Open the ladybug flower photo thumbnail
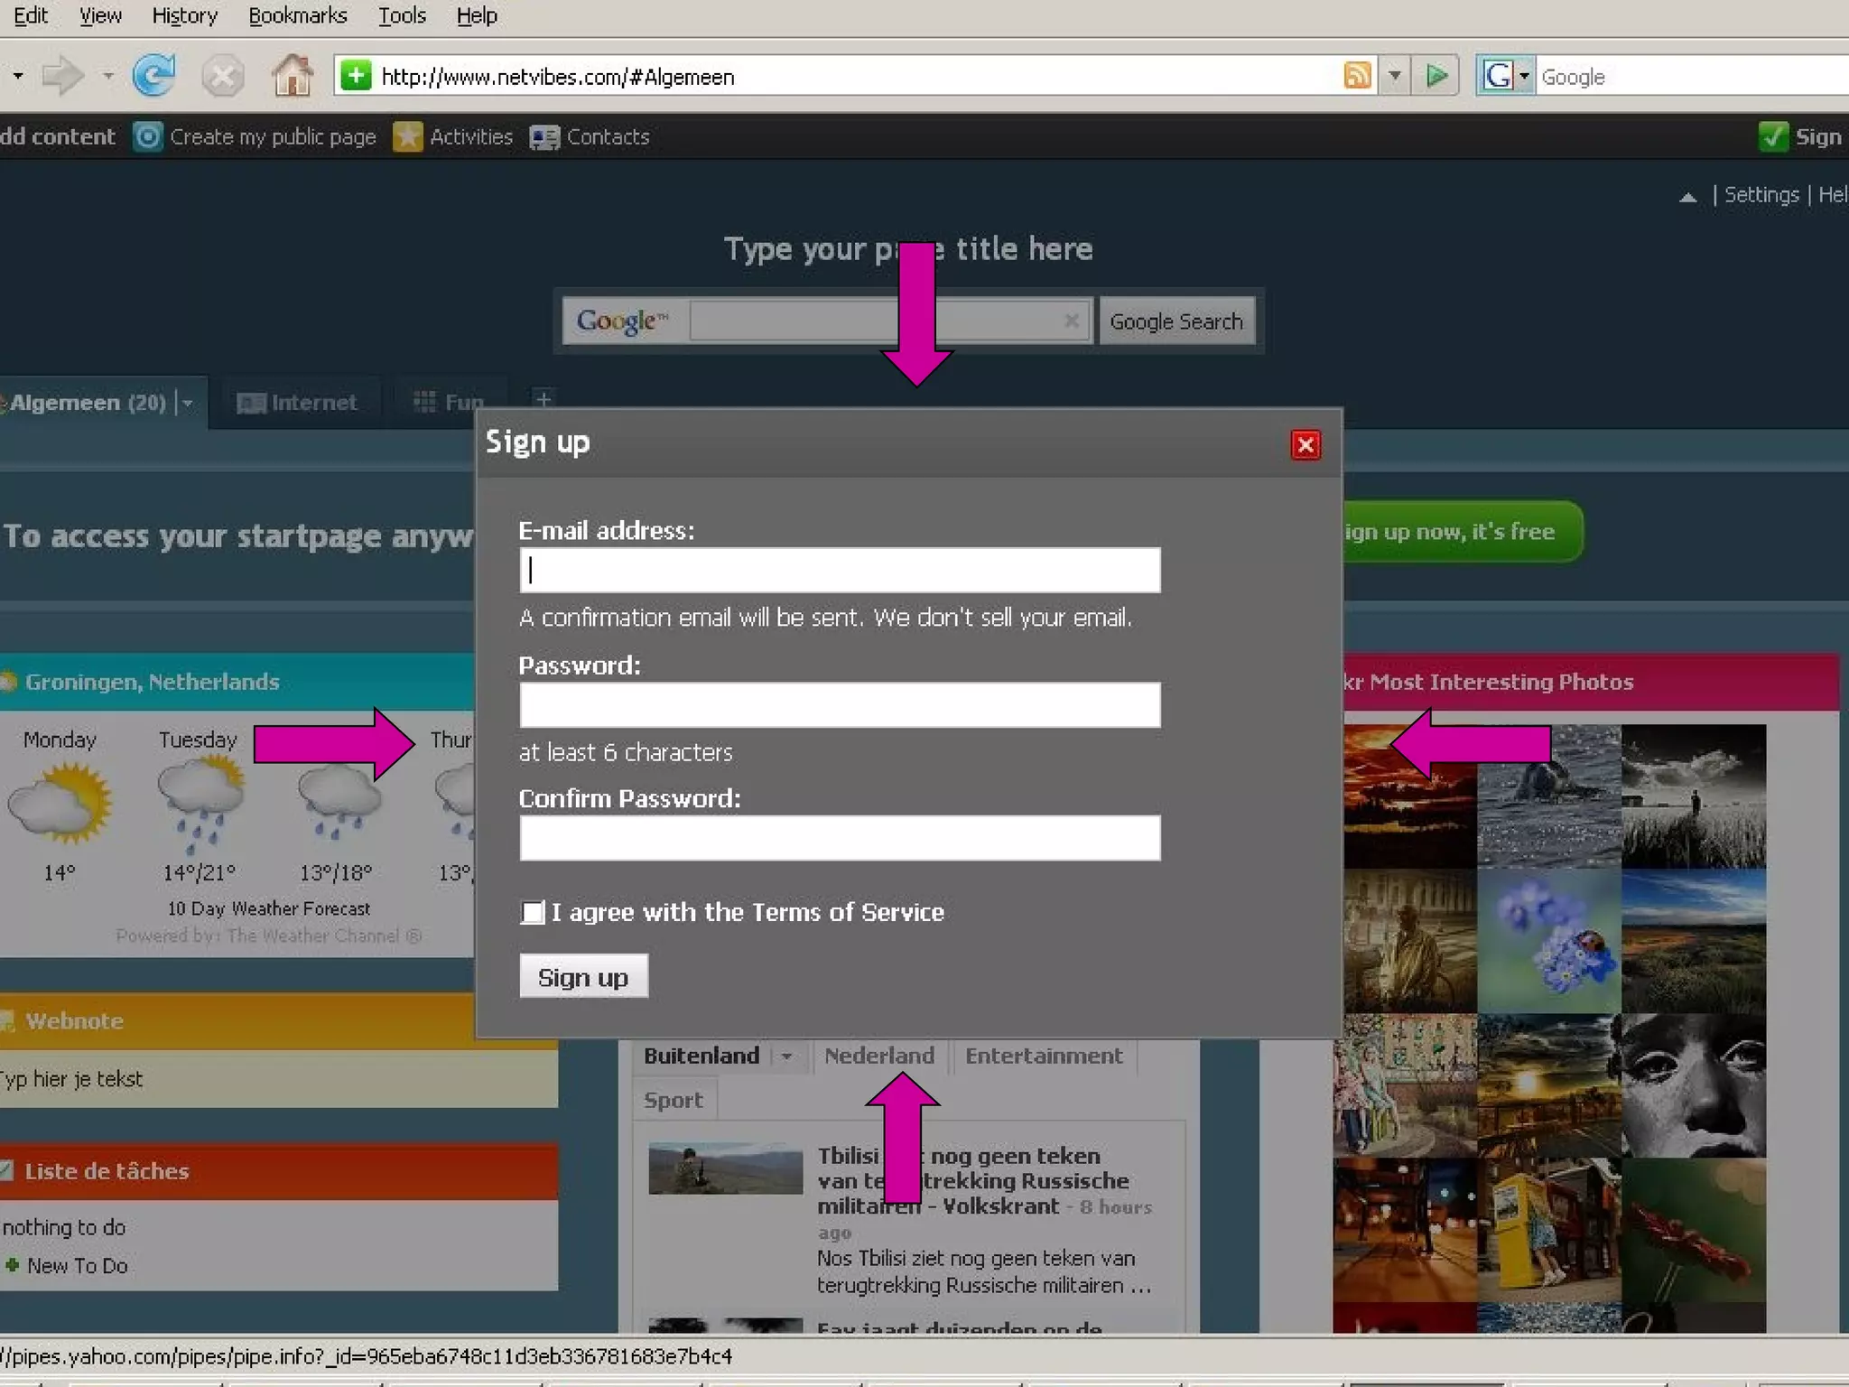1849x1387 pixels. pyautogui.click(x=1548, y=940)
